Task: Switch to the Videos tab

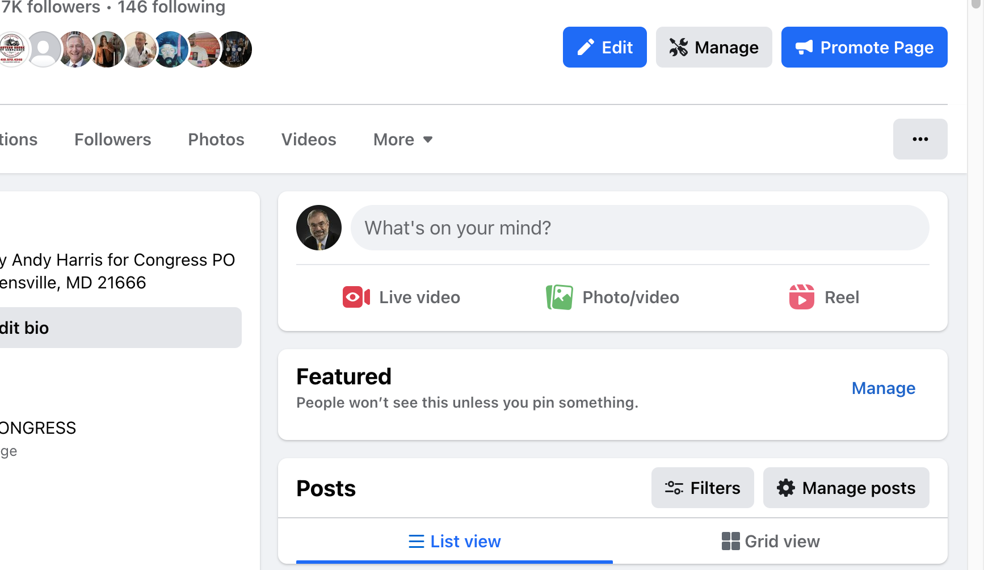Action: pos(309,140)
